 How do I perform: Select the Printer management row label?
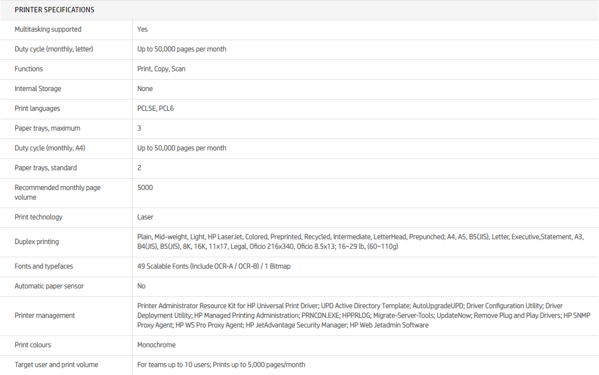coord(44,316)
